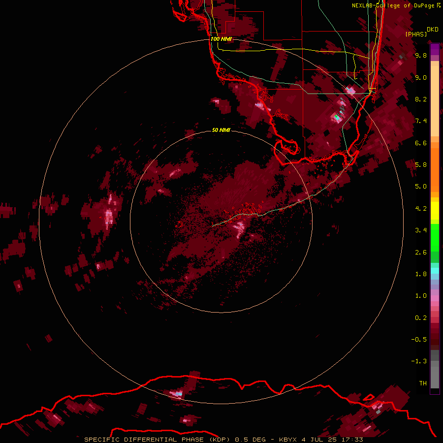Pick the dark maroon segment near -0.5
This screenshot has width=443, height=443.
point(435,340)
